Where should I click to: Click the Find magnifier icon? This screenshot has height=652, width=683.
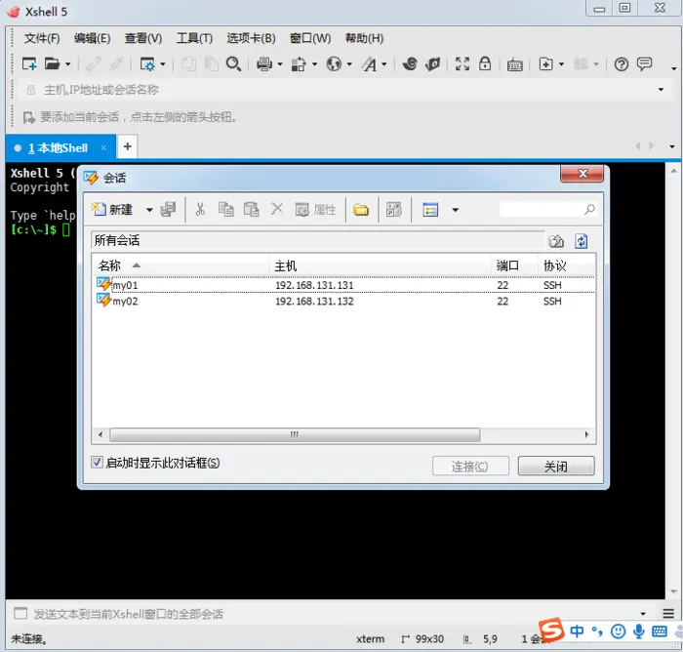pyautogui.click(x=233, y=64)
